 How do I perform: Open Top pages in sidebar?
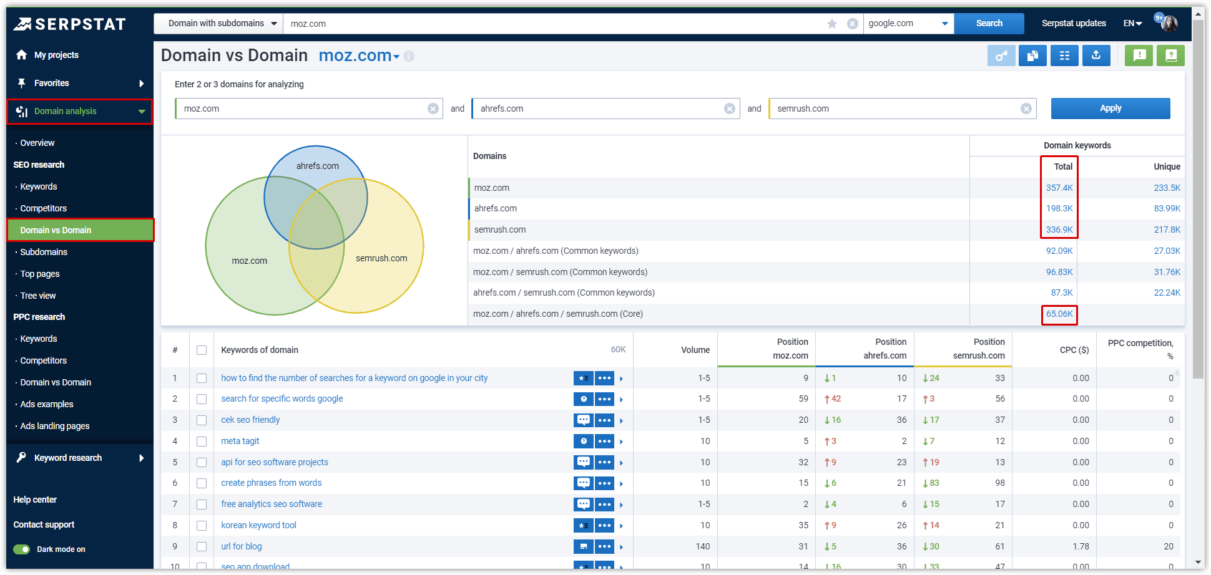(40, 274)
